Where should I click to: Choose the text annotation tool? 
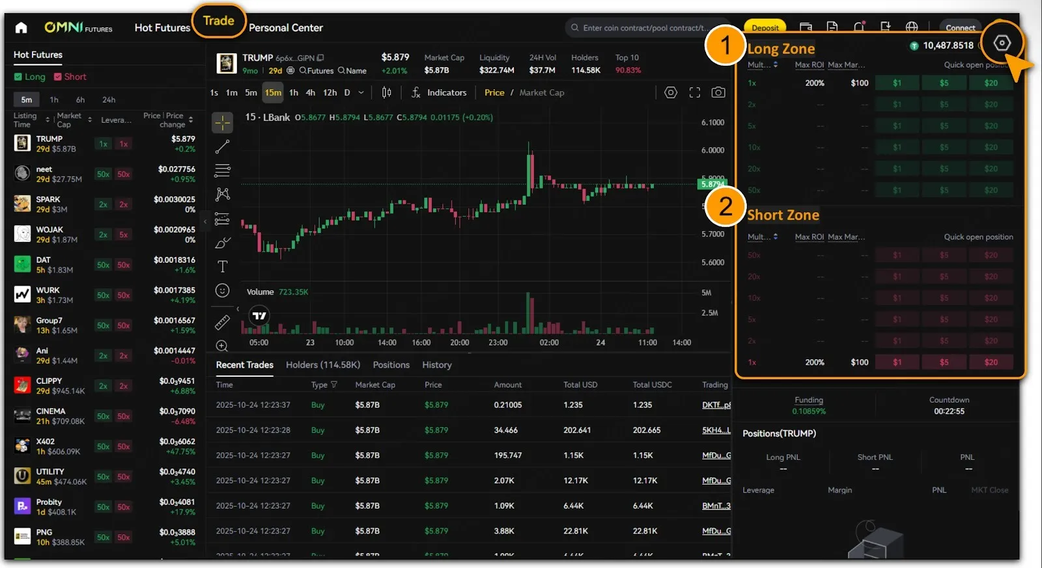click(x=223, y=267)
